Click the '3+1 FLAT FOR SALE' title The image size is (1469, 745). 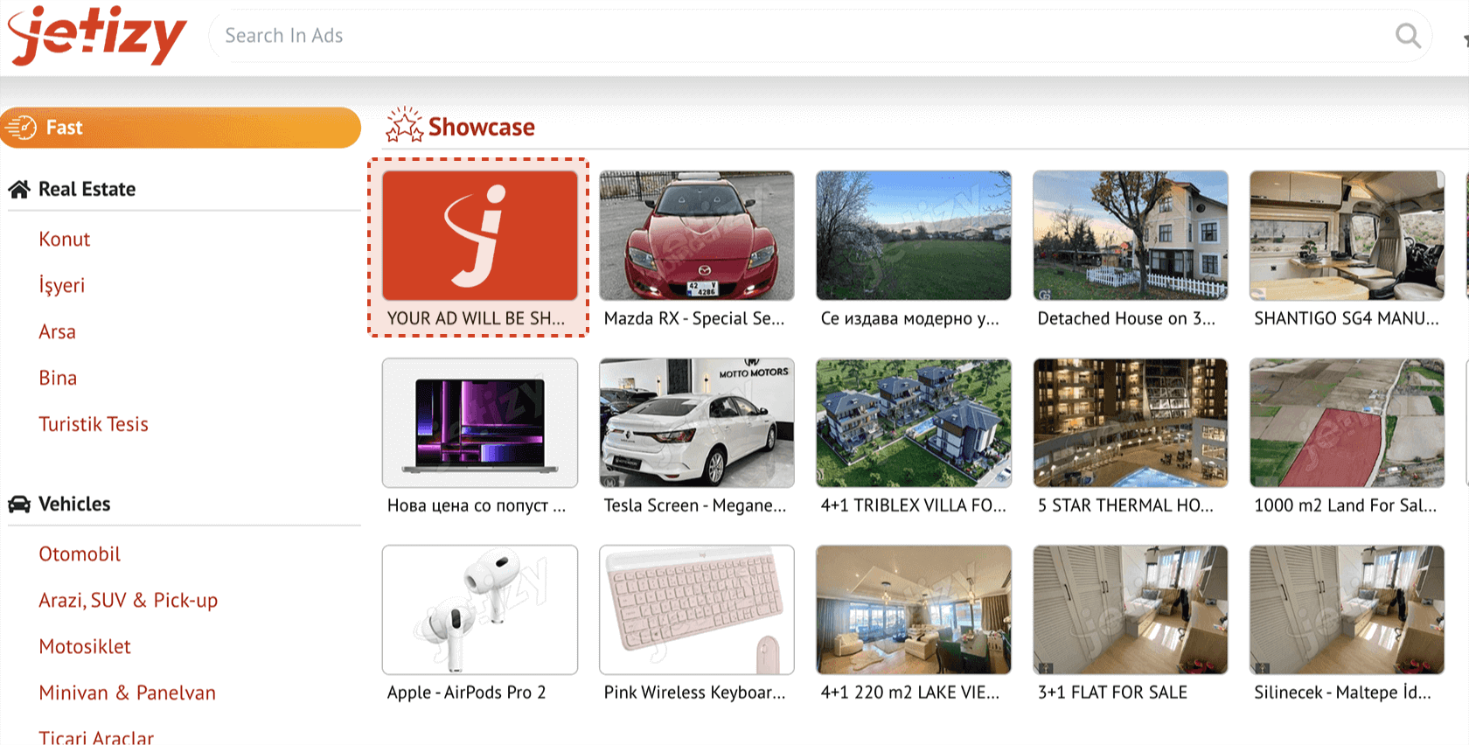(1112, 692)
